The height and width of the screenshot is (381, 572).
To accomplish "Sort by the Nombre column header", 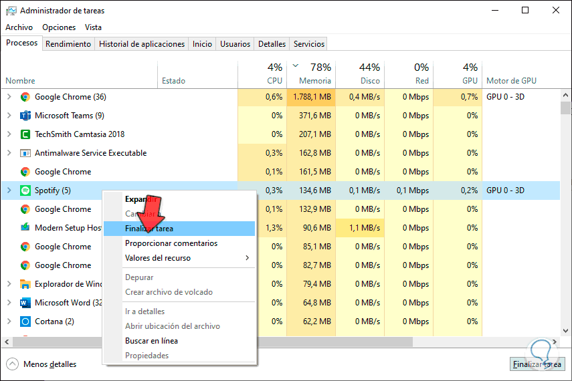I will 79,75.
